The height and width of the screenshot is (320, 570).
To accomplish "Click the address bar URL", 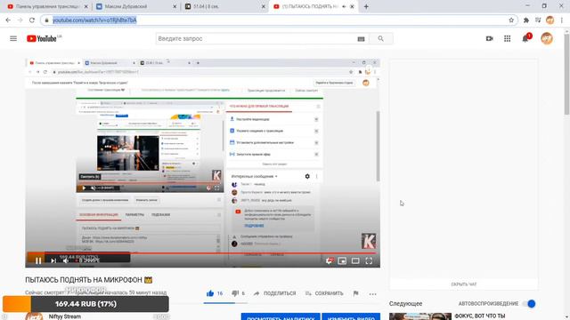I will [x=94, y=20].
